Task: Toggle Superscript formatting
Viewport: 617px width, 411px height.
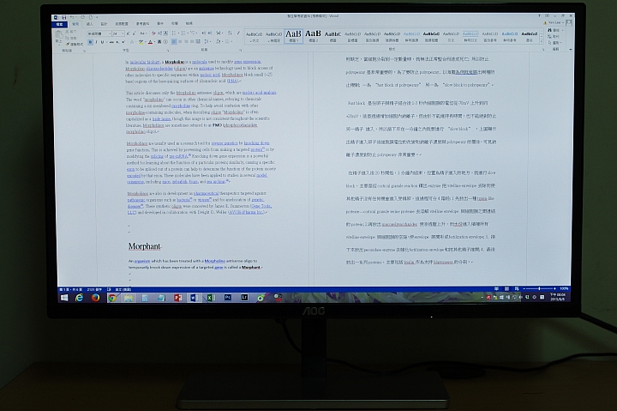Action: coord(123,42)
